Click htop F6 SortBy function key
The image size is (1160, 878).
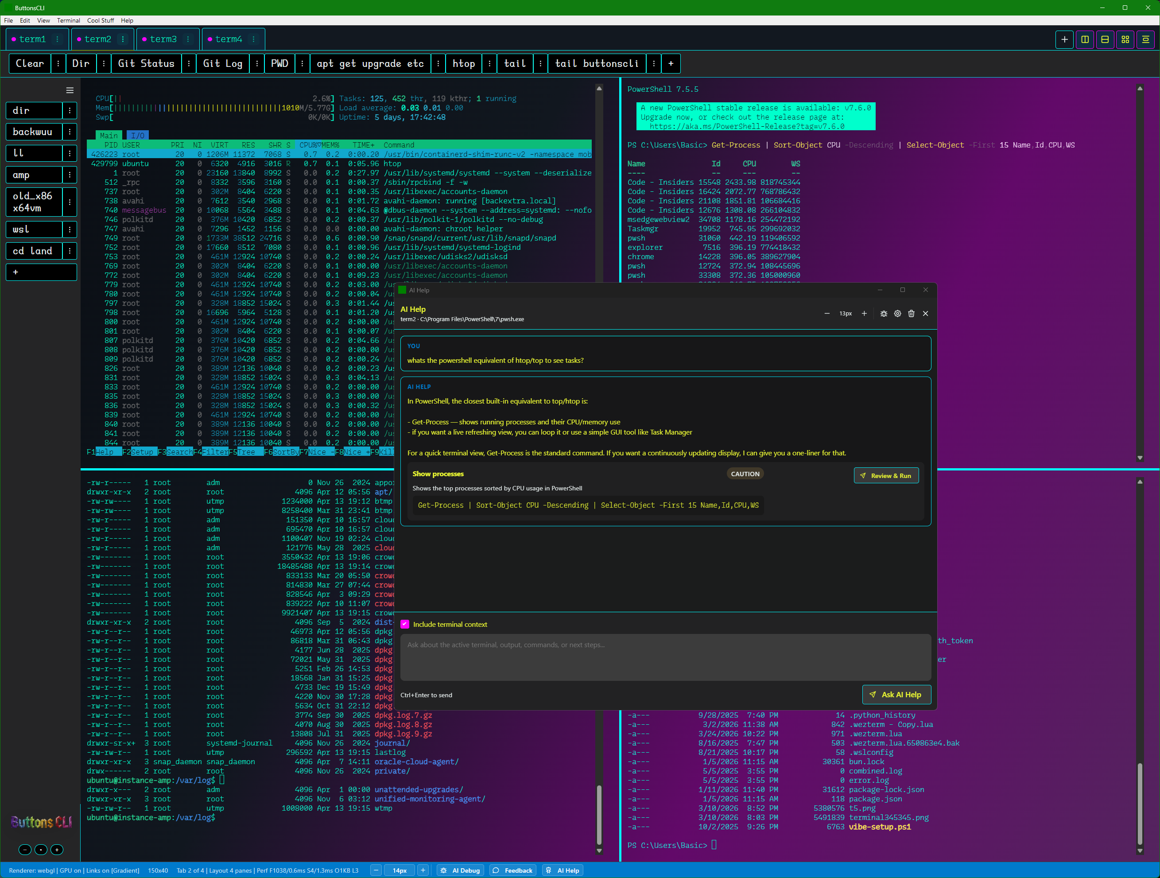tap(281, 452)
